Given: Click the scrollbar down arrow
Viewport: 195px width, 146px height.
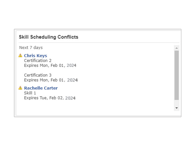Looking at the screenshot, I should [x=176, y=108].
